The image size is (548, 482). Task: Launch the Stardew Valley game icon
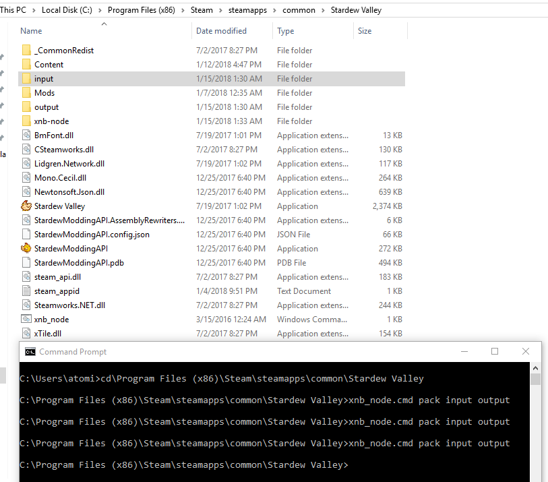coord(26,206)
